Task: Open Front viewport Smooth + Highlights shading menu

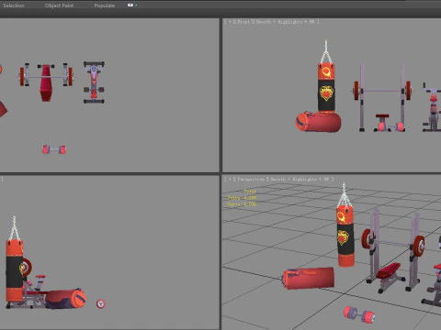Action: point(285,22)
